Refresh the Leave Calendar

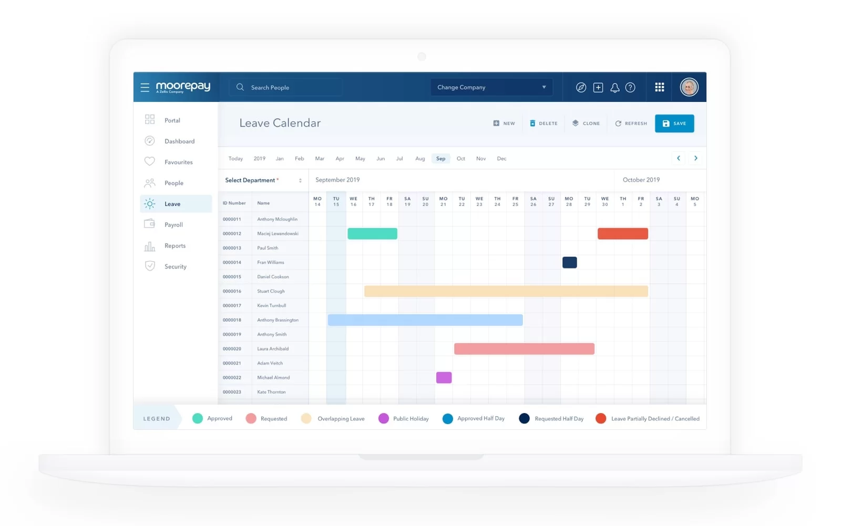[630, 123]
